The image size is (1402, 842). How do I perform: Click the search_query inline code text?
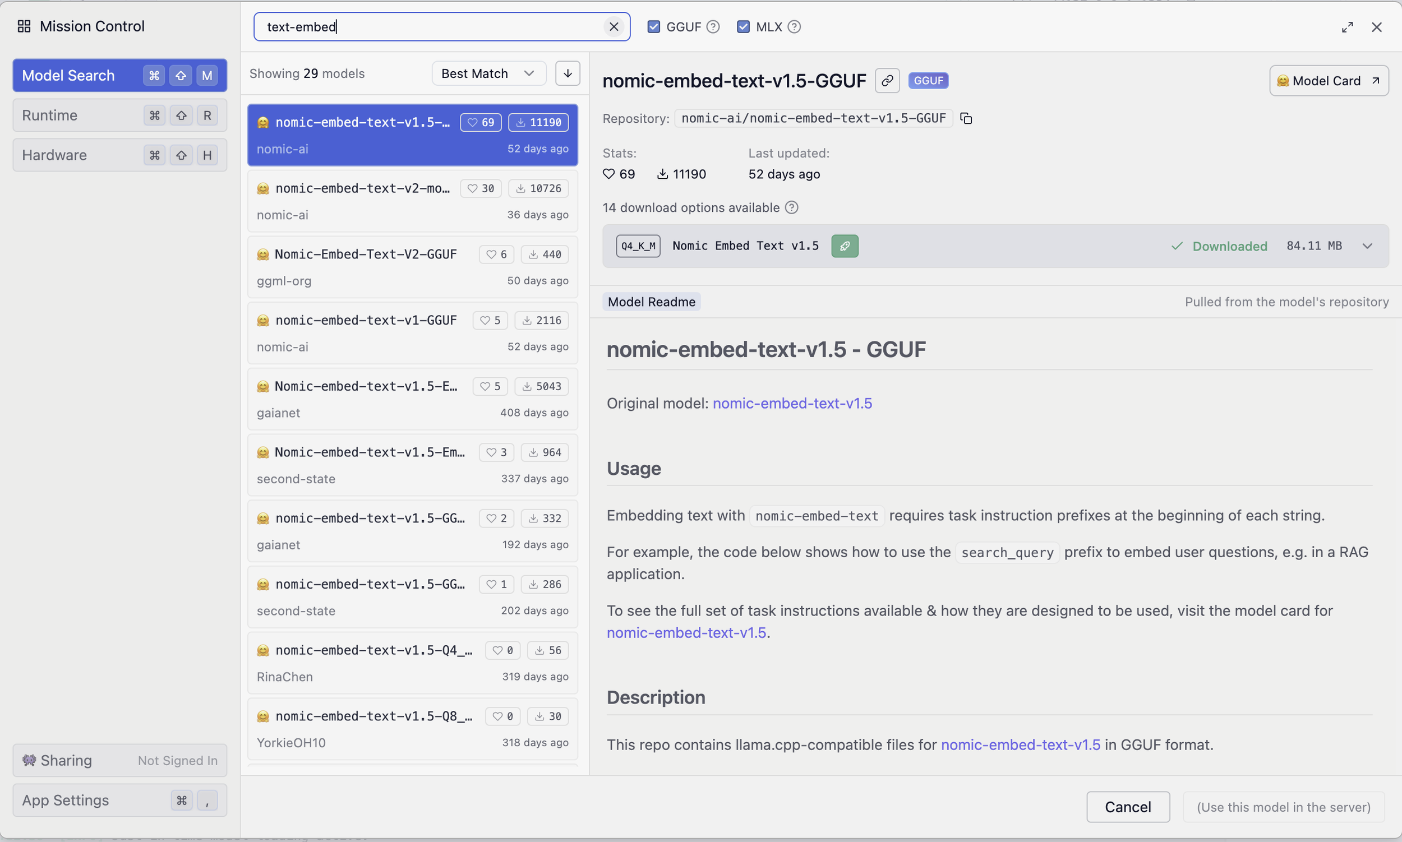pos(1008,553)
